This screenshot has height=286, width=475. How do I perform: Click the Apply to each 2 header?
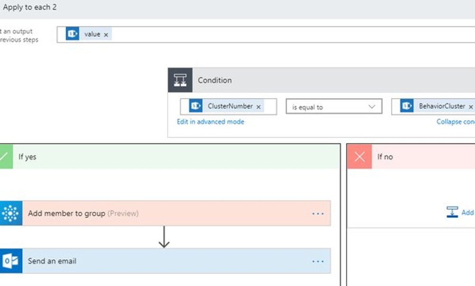[x=29, y=7]
